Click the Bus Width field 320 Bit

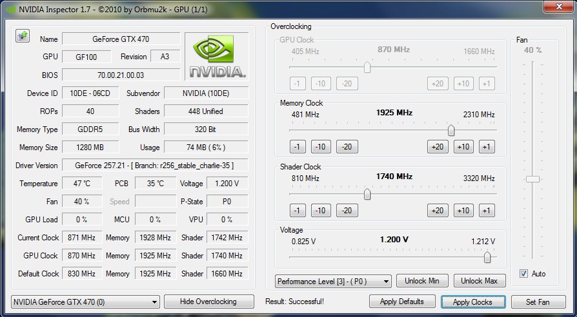point(206,130)
